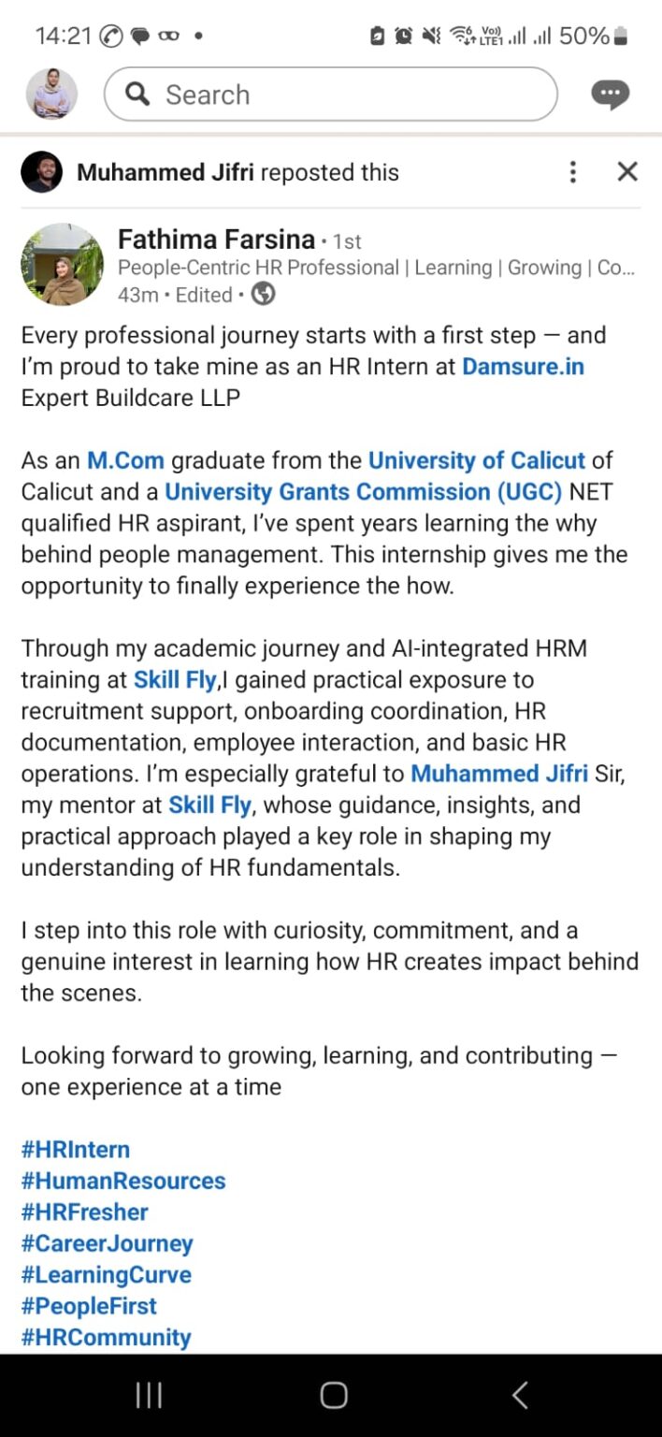Open your profile picture in header

pos(51,94)
